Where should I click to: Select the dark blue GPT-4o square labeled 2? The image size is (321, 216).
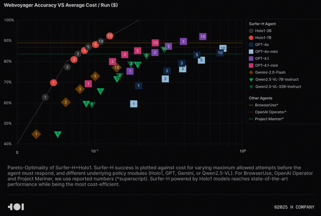pos(167,71)
